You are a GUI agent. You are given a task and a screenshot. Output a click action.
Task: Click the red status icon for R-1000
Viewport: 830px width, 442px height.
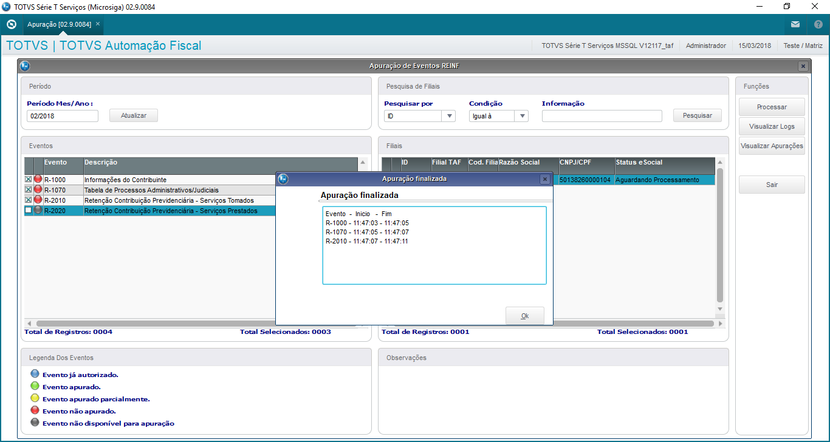pos(38,180)
